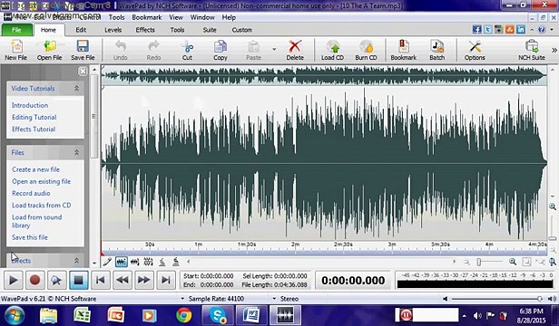Click the Open File toolbar icon
Viewport: 559px width, 326px height.
click(x=49, y=50)
